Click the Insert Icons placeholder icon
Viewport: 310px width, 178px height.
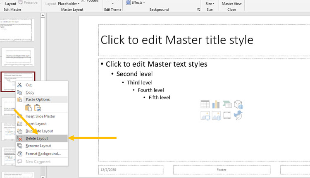tap(238, 116)
